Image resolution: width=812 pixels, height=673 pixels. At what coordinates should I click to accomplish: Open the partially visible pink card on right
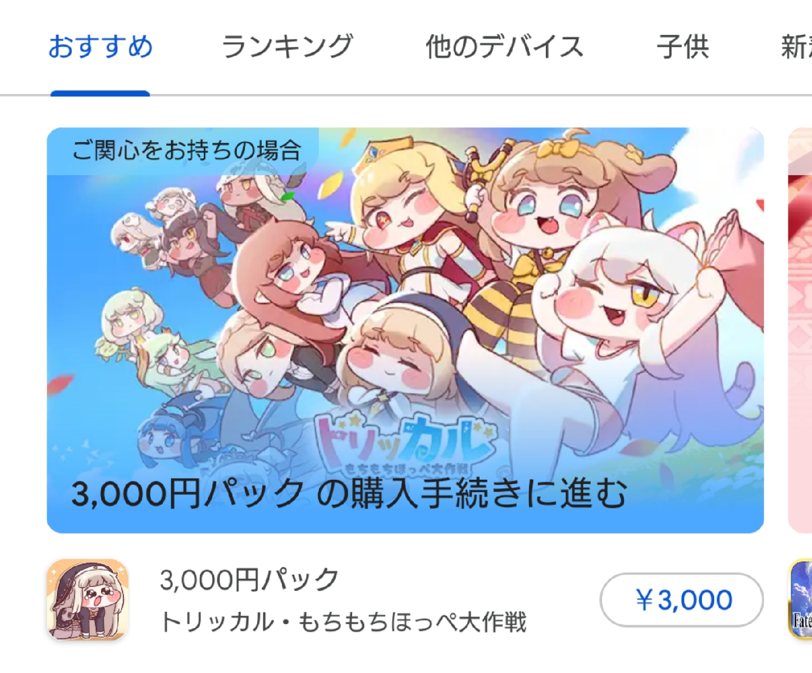click(800, 330)
